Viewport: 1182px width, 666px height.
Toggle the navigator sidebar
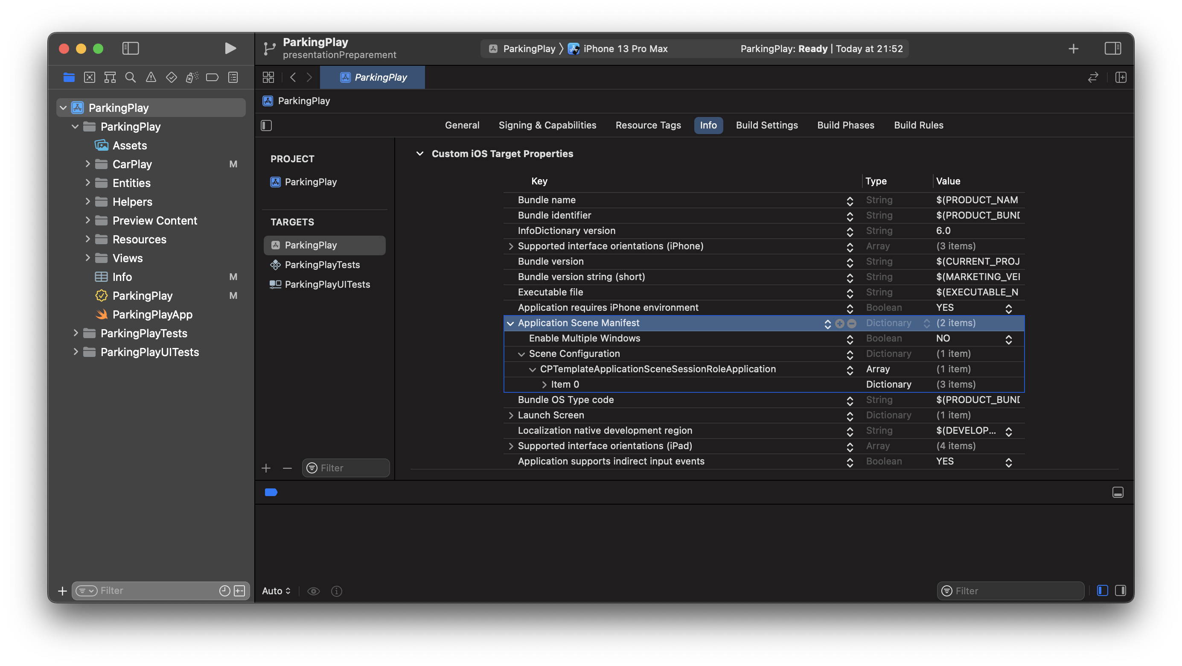(x=130, y=48)
